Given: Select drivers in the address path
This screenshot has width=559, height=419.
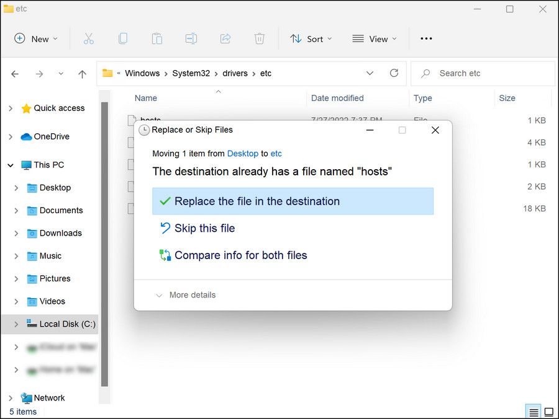Looking at the screenshot, I should pos(235,73).
